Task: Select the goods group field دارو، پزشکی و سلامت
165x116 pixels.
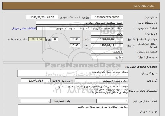Action: 101,80
